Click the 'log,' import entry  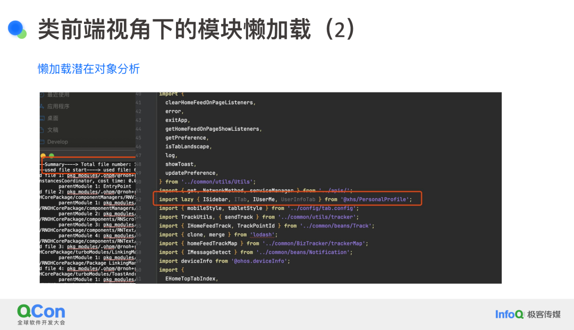pyautogui.click(x=171, y=155)
